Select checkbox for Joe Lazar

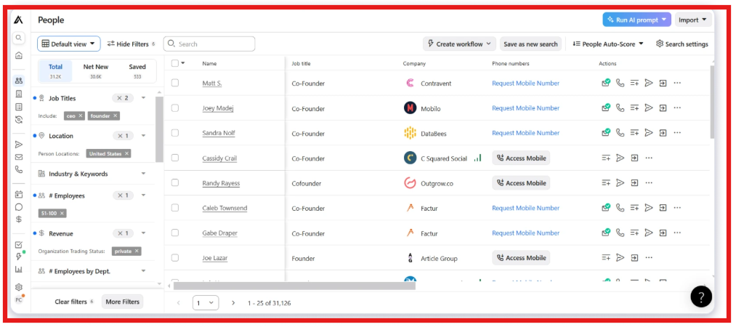pyautogui.click(x=175, y=257)
